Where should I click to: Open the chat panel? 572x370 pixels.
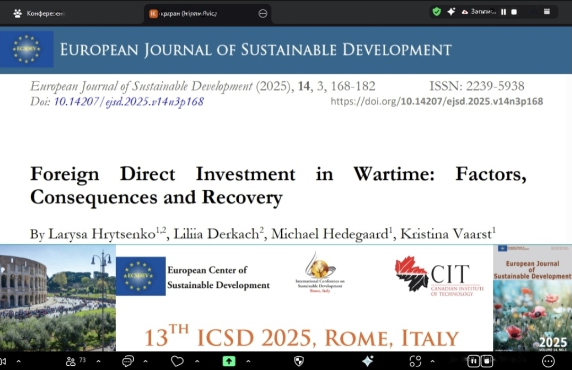click(x=127, y=361)
